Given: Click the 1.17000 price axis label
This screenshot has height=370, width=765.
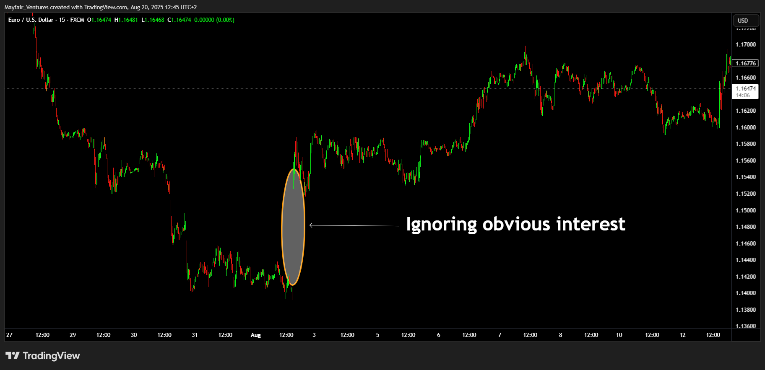Looking at the screenshot, I should 746,44.
